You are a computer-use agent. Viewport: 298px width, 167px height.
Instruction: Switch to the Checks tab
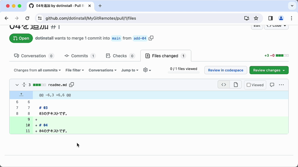[x=121, y=56]
